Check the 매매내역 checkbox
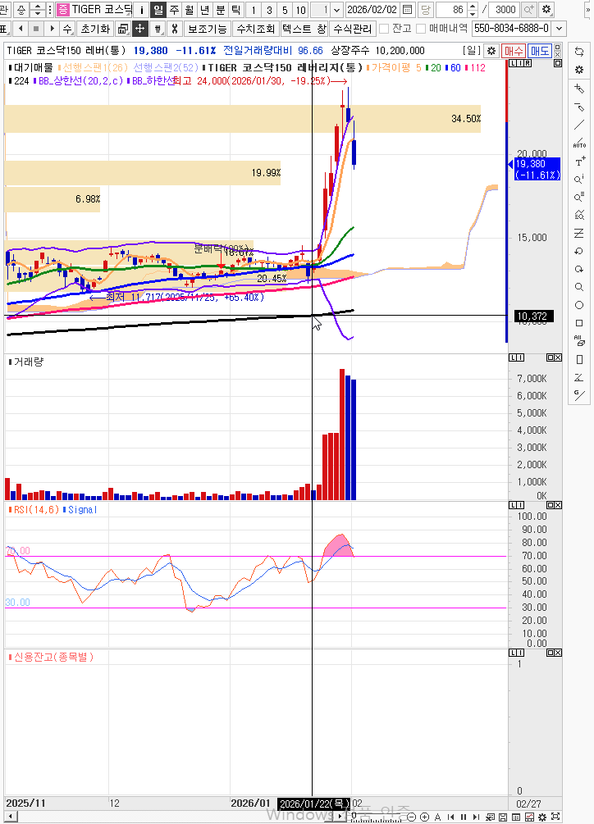Screen dimensions: 594x824 (x=421, y=29)
